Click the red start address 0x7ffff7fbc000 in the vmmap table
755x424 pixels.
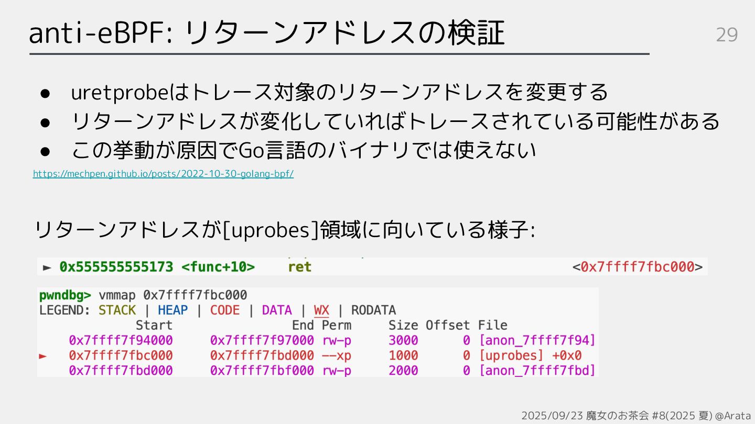click(121, 355)
